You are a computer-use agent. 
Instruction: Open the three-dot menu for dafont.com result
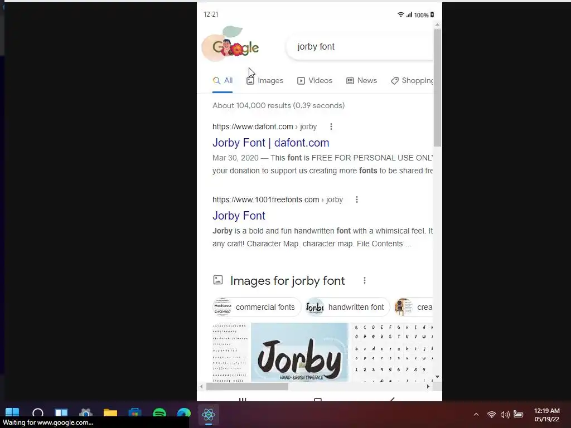pyautogui.click(x=331, y=127)
